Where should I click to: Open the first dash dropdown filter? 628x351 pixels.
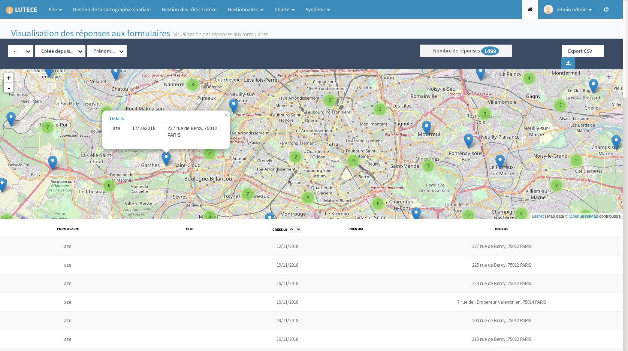[21, 51]
